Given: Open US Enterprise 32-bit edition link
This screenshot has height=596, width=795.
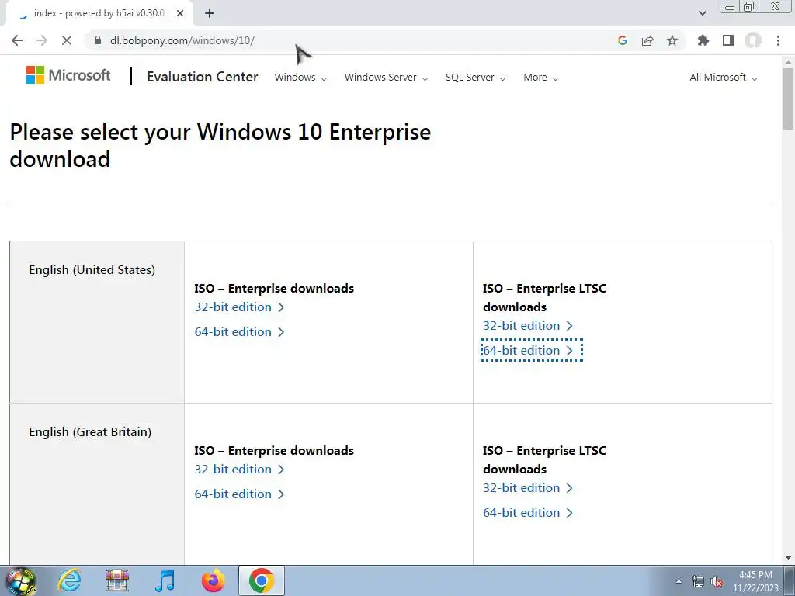Looking at the screenshot, I should (x=239, y=307).
